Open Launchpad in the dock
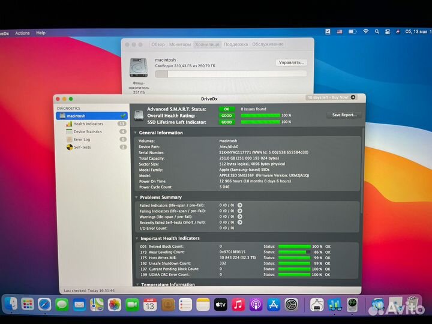432x324 pixels. coord(28,304)
